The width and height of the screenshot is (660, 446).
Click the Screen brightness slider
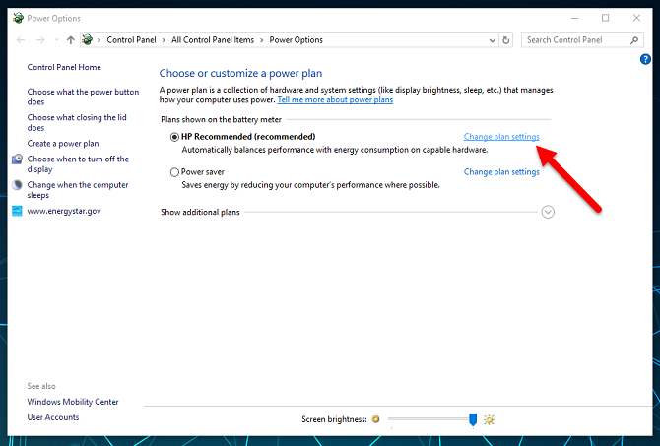[x=433, y=419]
